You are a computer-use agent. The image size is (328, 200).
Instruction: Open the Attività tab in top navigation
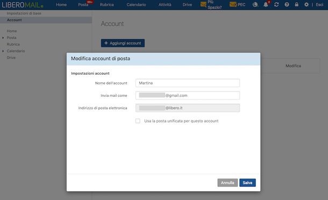(x=165, y=5)
